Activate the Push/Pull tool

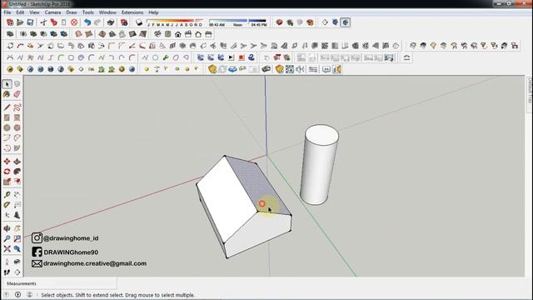coord(17,161)
